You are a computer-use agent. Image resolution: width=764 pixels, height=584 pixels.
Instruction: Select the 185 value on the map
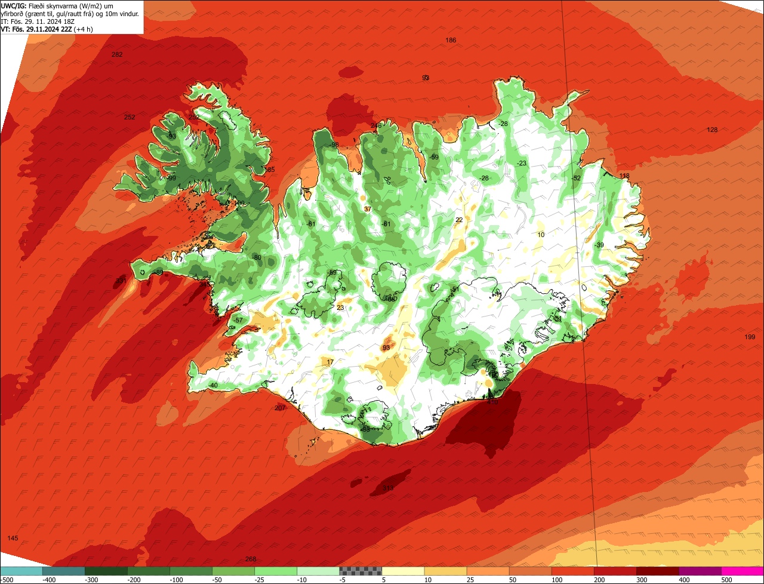click(270, 170)
